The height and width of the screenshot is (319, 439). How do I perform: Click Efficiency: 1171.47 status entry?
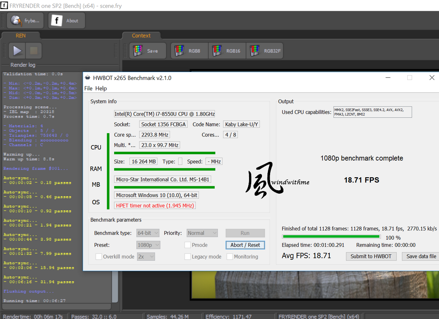click(229, 316)
